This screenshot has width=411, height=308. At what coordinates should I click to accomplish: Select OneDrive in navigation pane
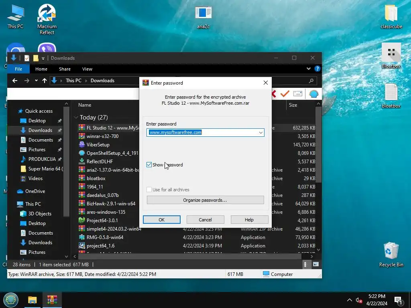35,191
